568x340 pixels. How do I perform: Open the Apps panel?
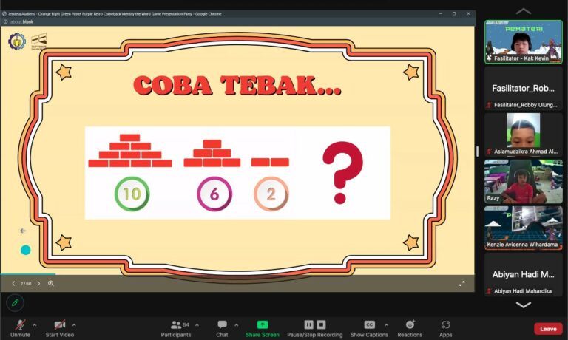point(445,325)
